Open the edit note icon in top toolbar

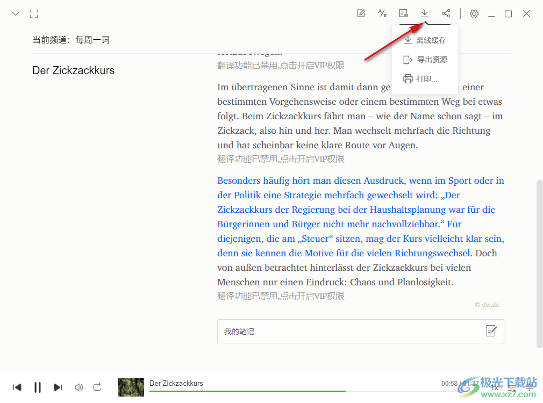tap(361, 13)
